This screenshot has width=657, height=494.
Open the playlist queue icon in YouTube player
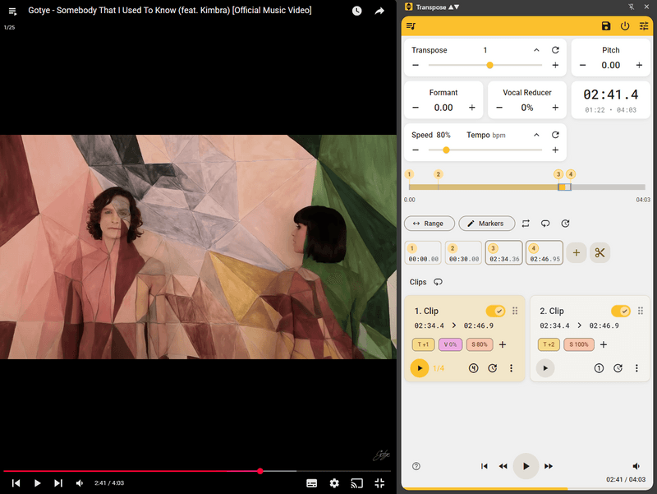coord(12,12)
